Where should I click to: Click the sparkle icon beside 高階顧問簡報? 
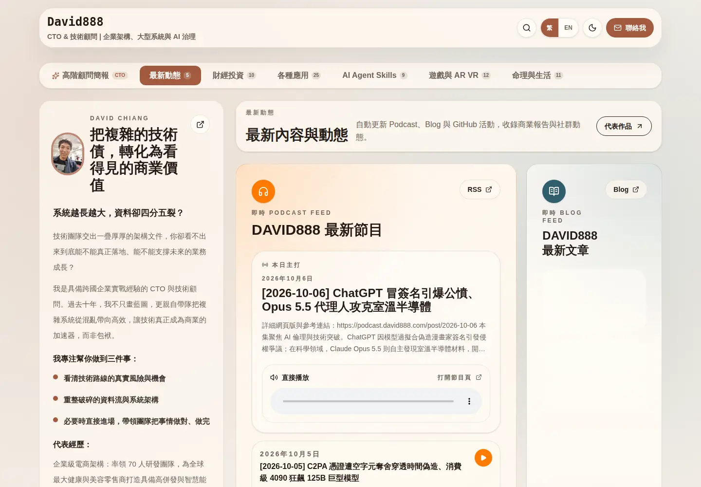[x=55, y=75]
